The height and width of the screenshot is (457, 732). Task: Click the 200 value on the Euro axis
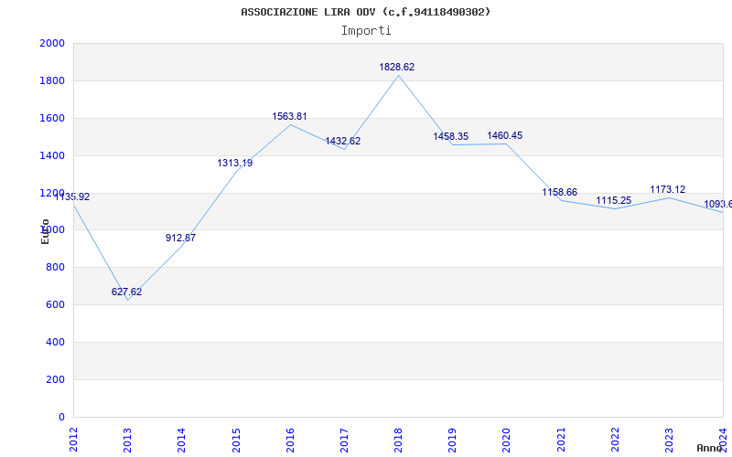click(x=56, y=379)
